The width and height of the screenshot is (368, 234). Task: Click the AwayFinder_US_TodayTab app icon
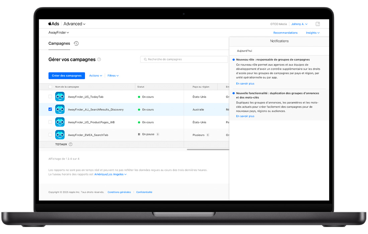pyautogui.click(x=60, y=97)
